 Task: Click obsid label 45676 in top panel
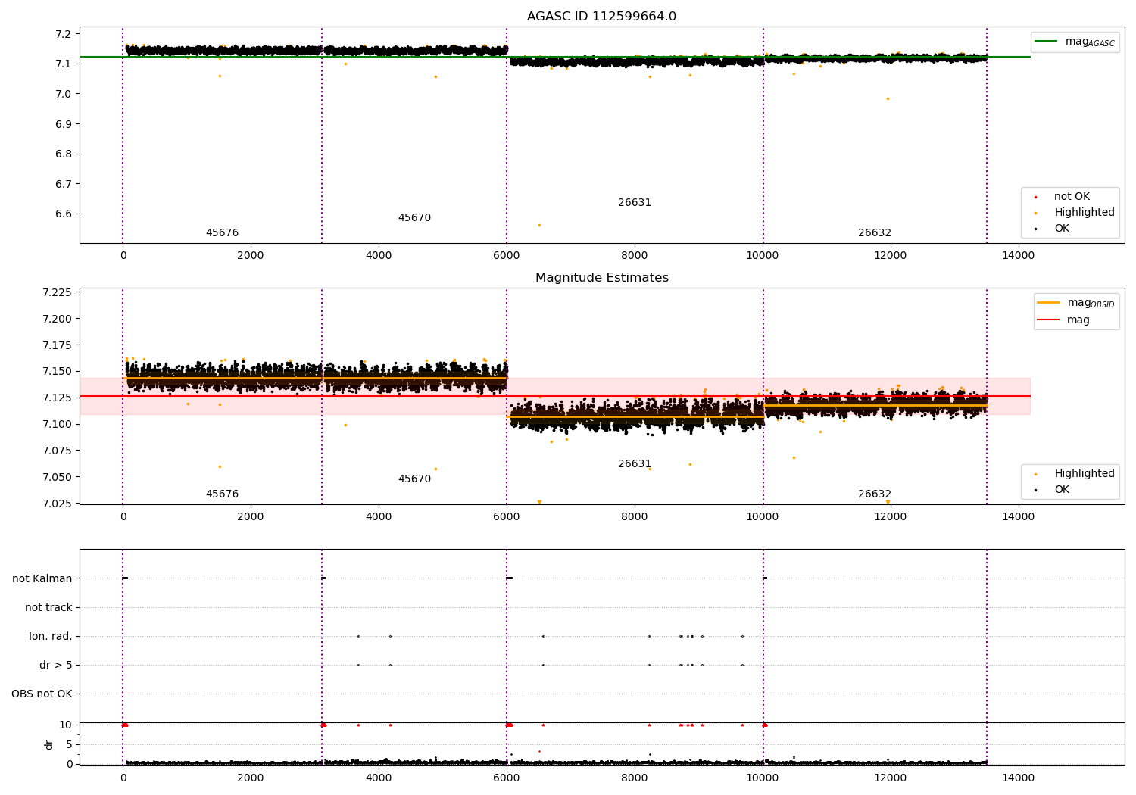[x=222, y=233]
